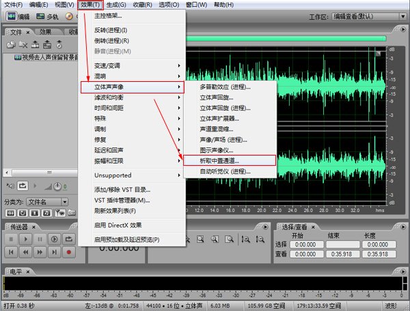Viewport: 410px width, 311px height.
Task: Click the Fast Forward button
Action: 40,252
